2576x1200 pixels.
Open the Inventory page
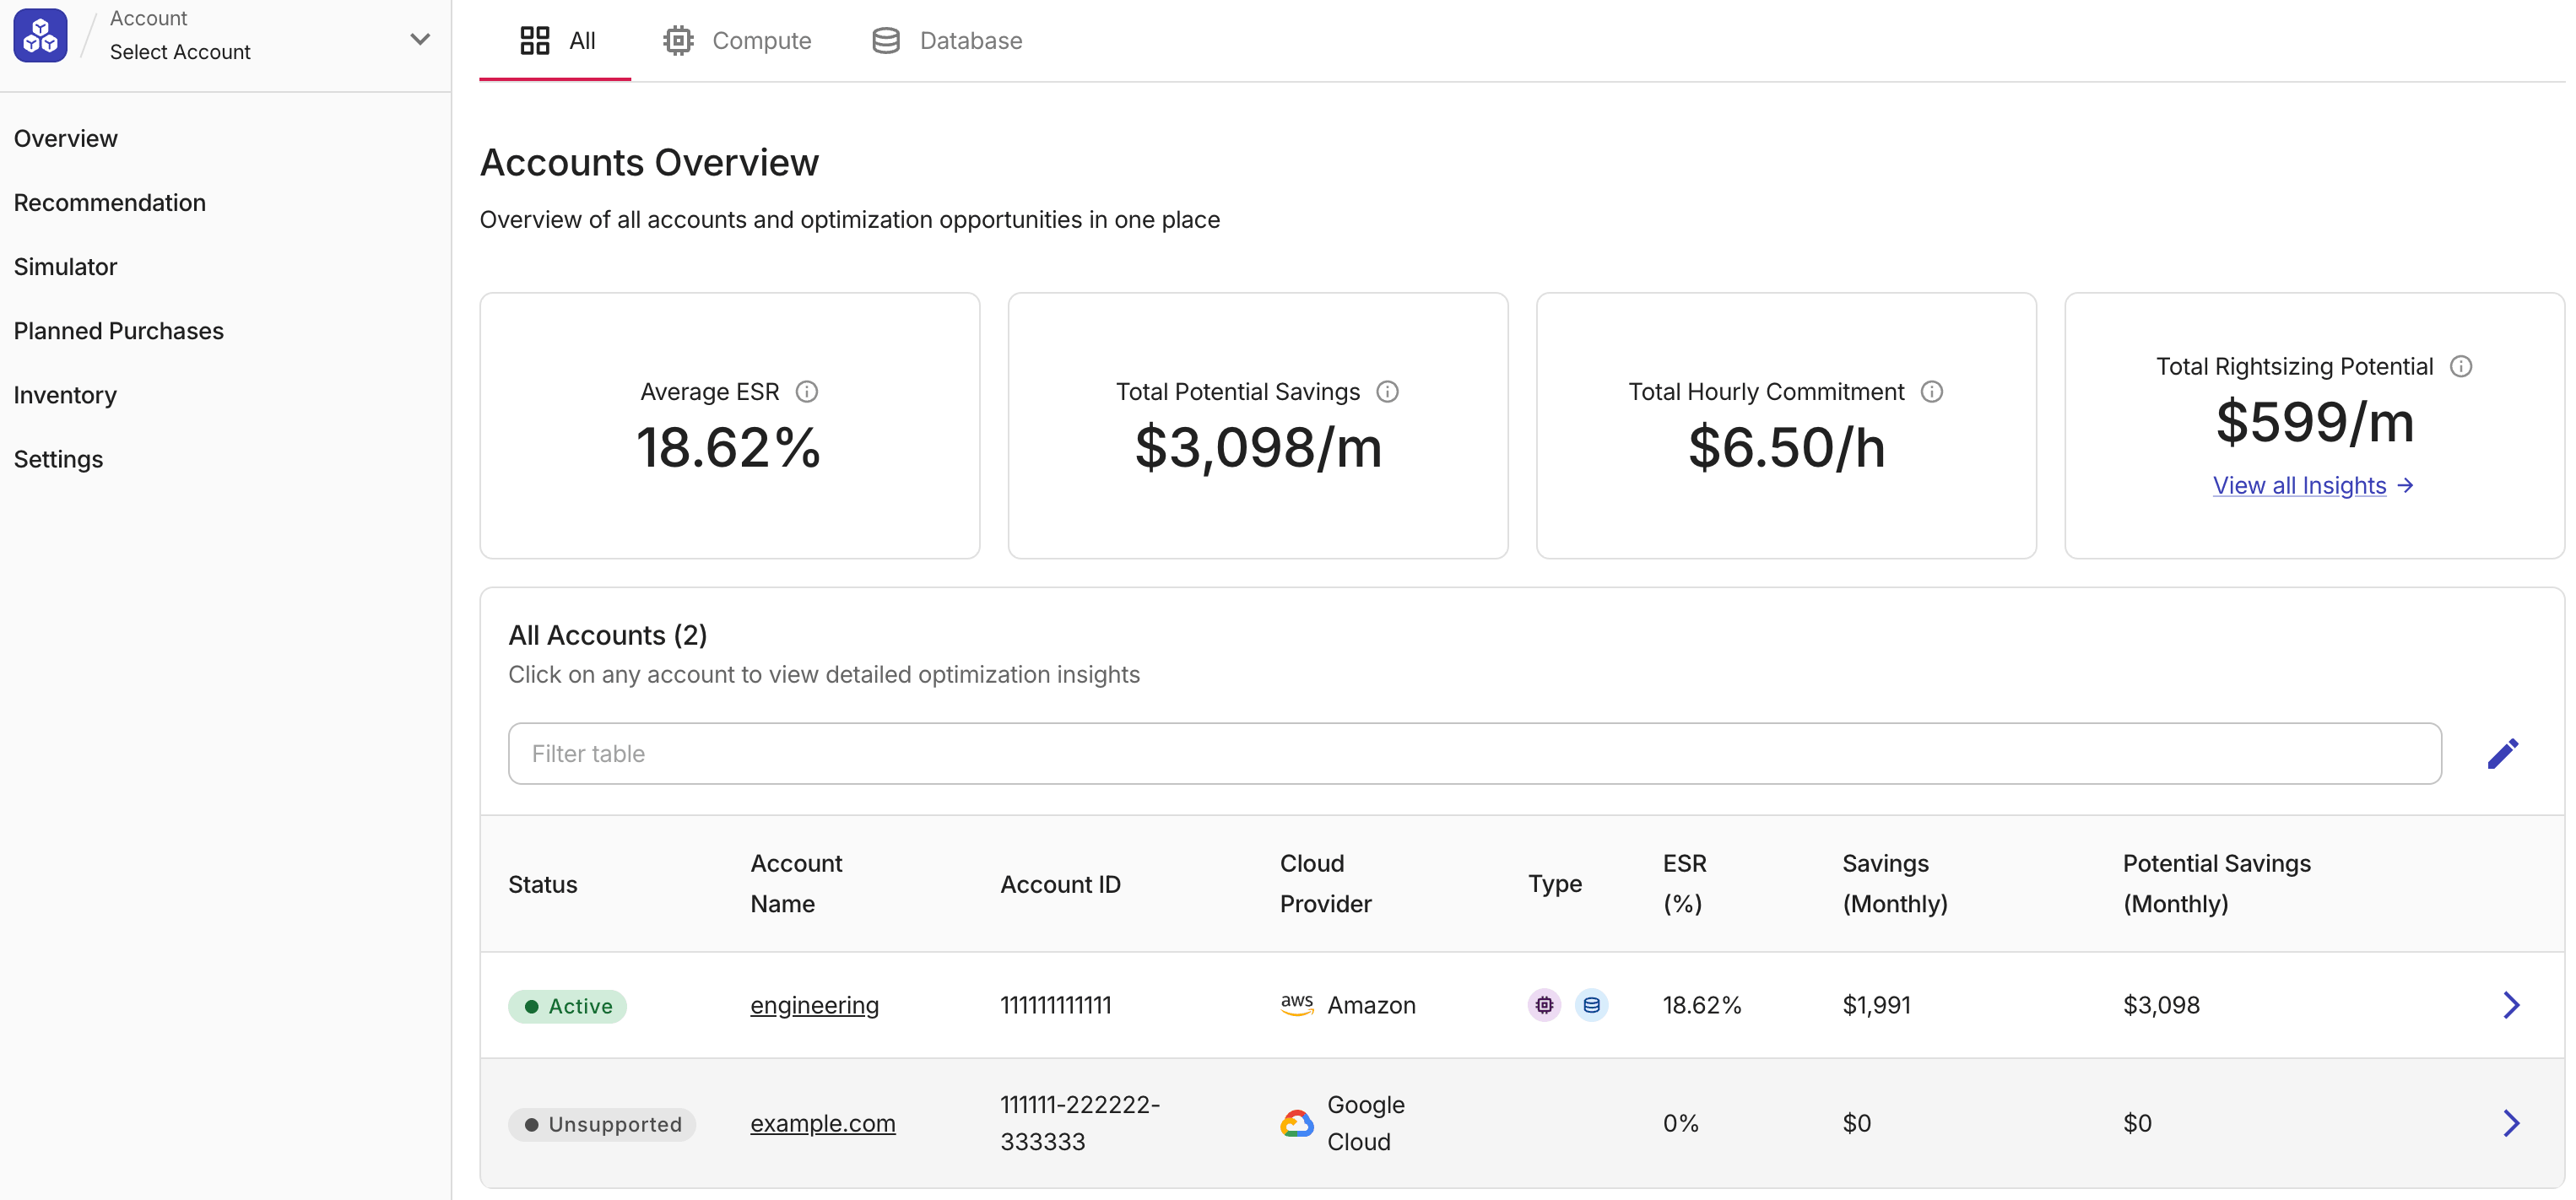[66, 395]
